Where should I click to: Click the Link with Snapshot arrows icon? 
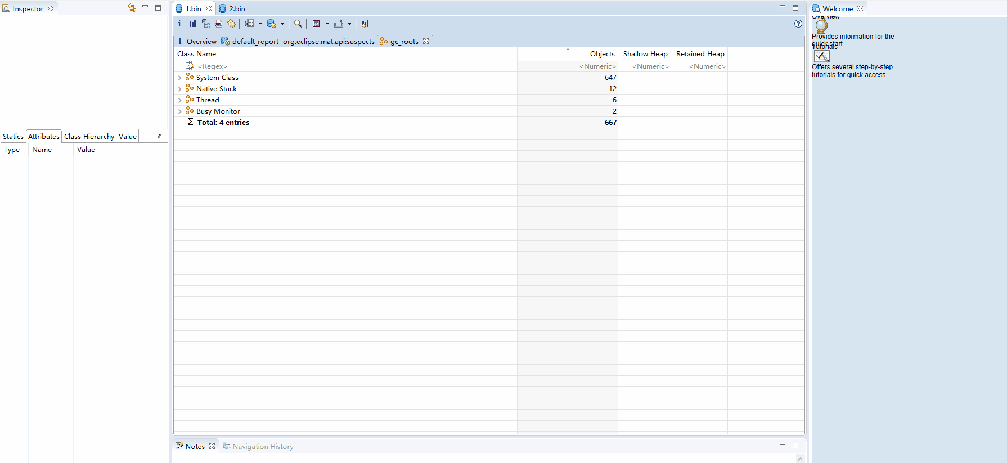click(x=132, y=8)
